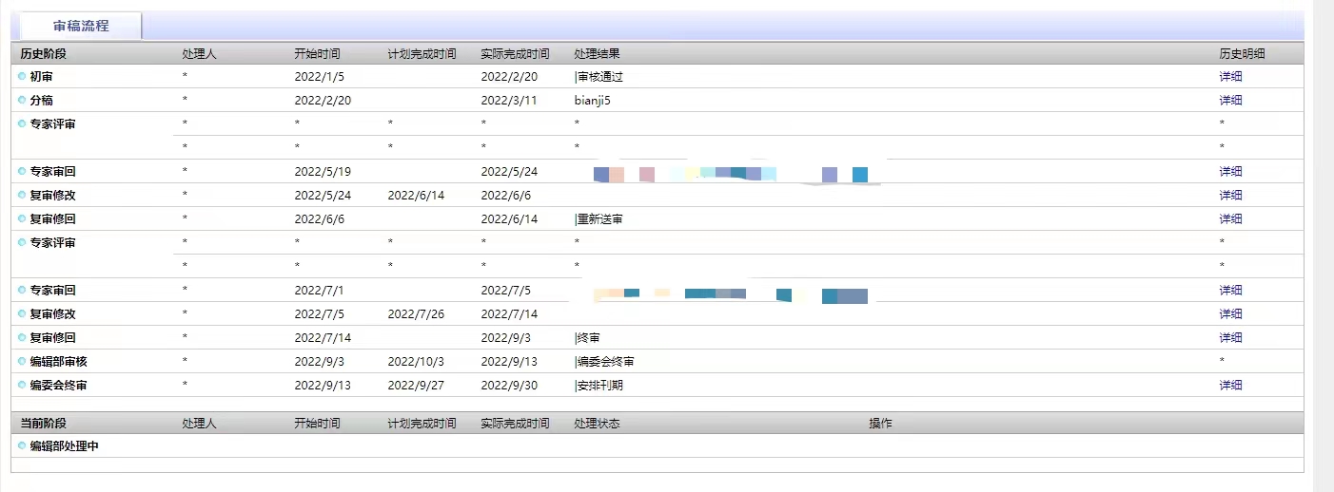Click the bullet icon beside 分稿

pyautogui.click(x=22, y=100)
